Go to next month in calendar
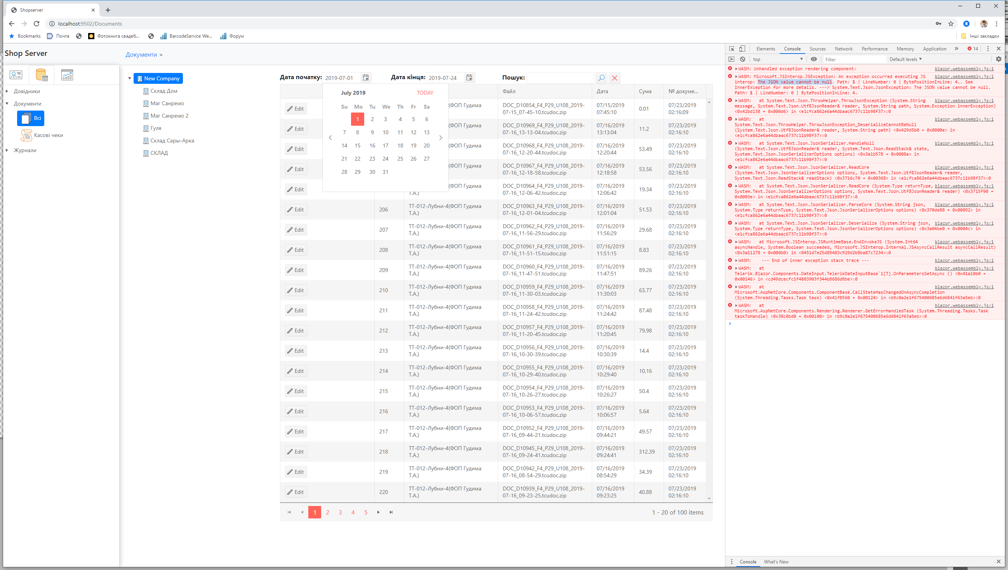1008x570 pixels. tap(440, 137)
